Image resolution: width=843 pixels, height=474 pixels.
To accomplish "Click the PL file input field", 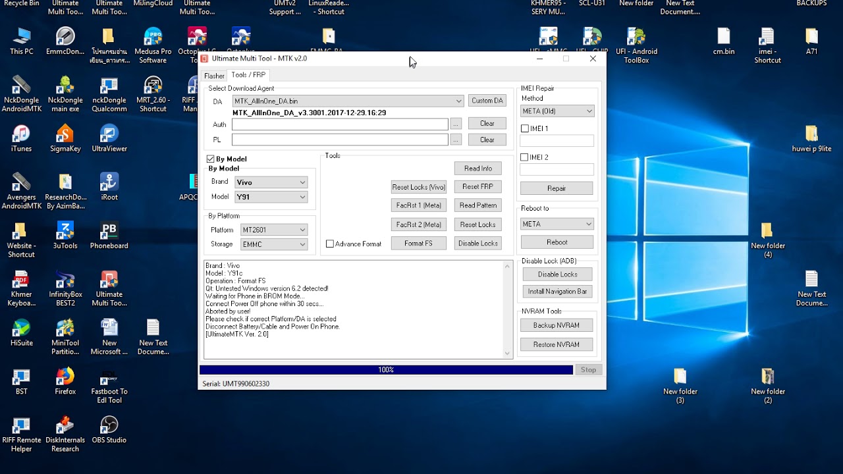I will pos(340,140).
